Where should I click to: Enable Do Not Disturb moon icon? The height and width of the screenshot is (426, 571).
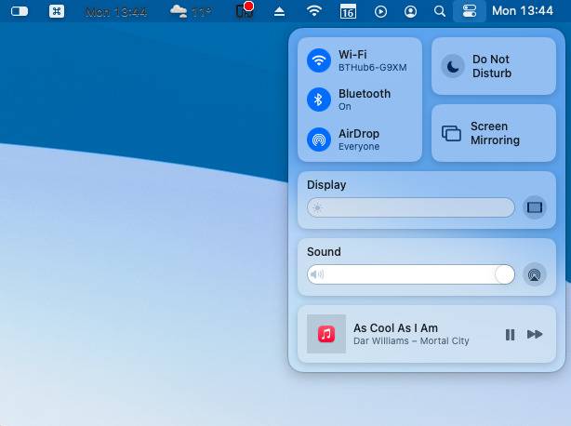(452, 66)
